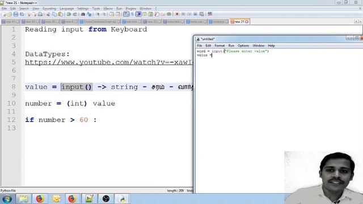Start macro recording with red dot
Screen dimensions: 363x204
tap(177, 14)
